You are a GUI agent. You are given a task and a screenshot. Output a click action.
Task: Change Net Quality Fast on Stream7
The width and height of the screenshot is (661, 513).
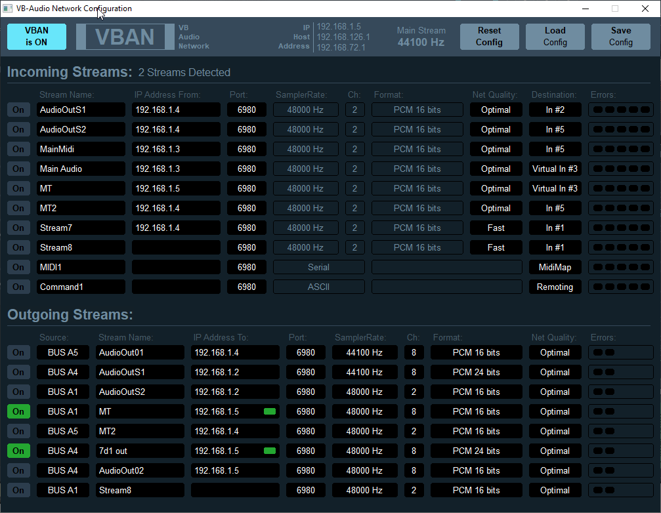tap(496, 228)
